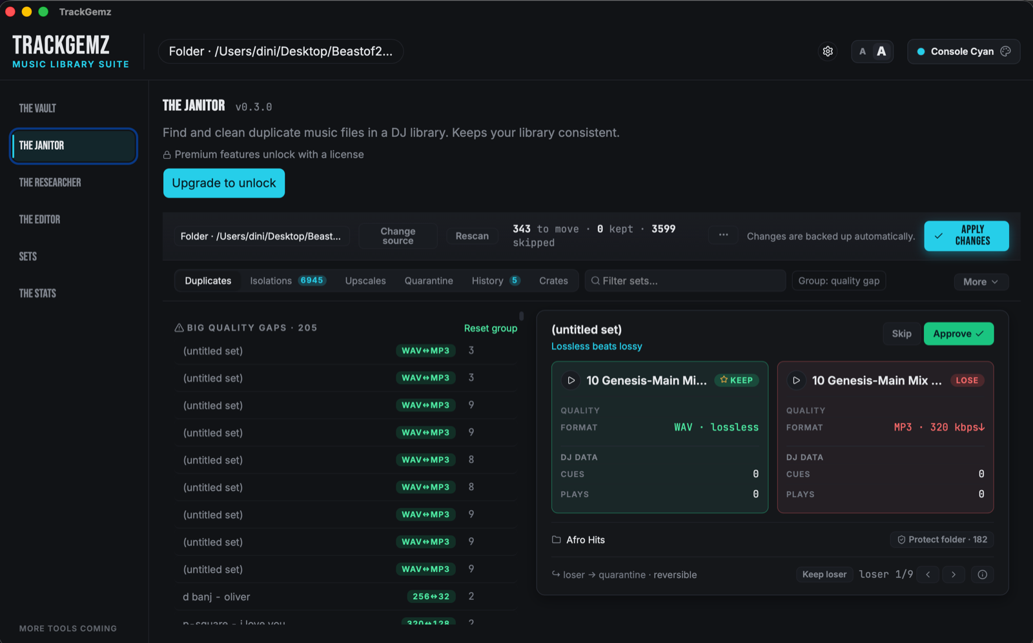Image resolution: width=1033 pixels, height=643 pixels.
Task: Open the Group: quality gap selector
Action: coord(839,281)
